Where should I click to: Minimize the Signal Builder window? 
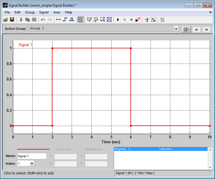pos(189,5)
